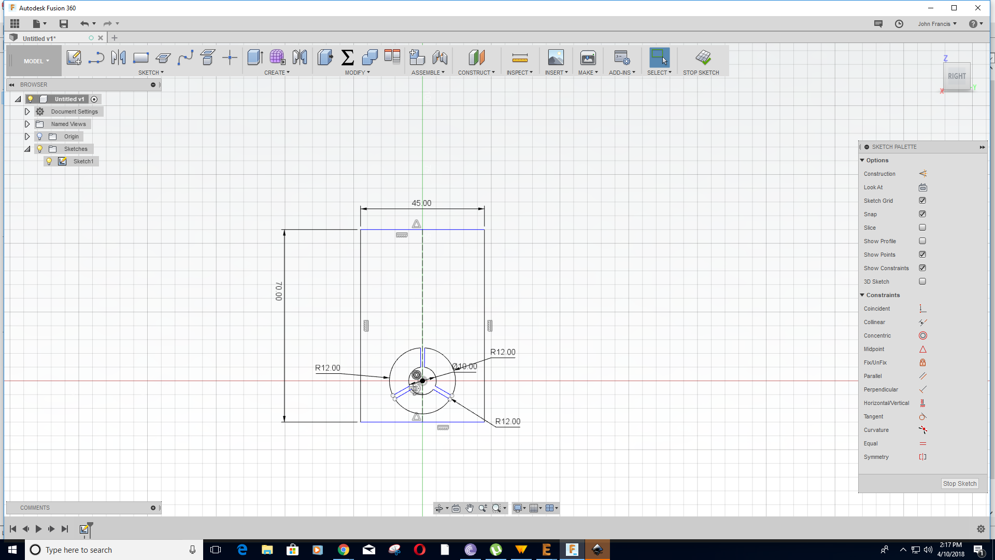
Task: Click the Measure ruler icon
Action: [x=519, y=58]
